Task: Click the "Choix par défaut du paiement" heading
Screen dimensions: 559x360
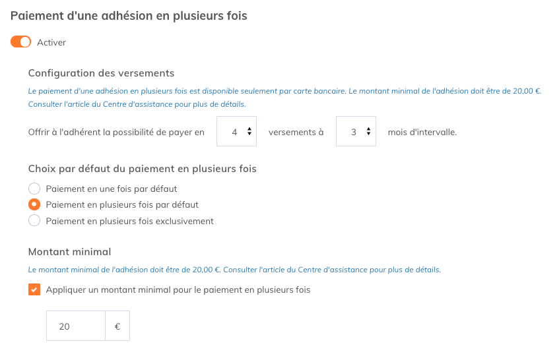Action: coord(142,169)
